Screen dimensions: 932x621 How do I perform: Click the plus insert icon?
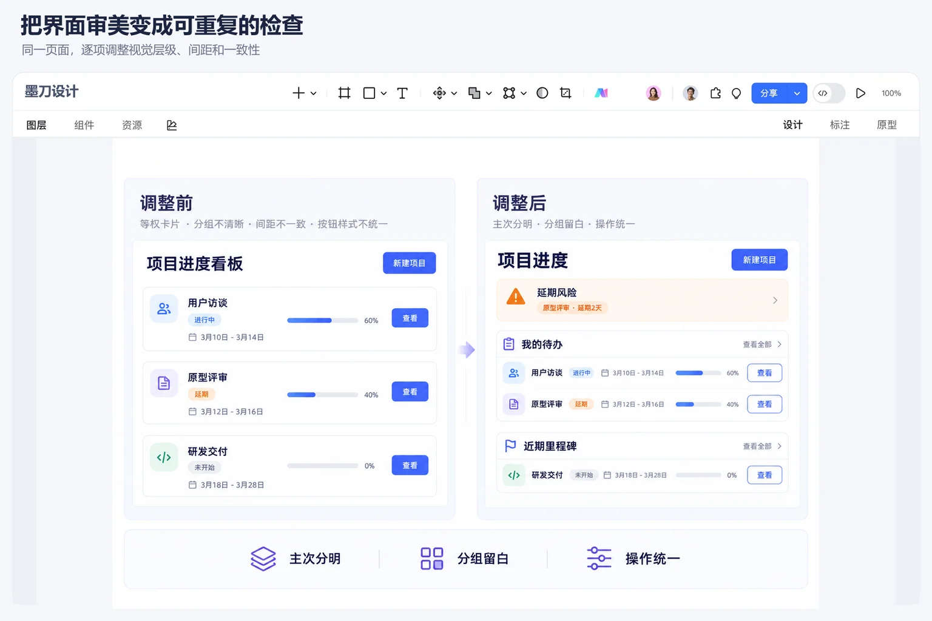point(299,93)
